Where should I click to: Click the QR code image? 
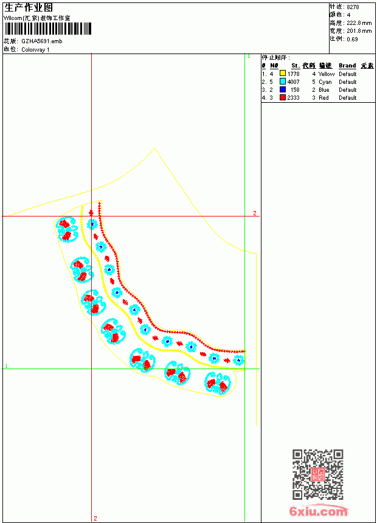coord(318,474)
